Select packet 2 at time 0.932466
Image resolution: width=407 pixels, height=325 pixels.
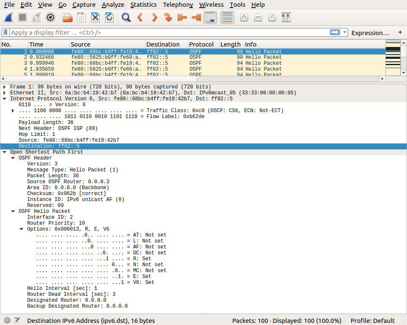(x=192, y=57)
